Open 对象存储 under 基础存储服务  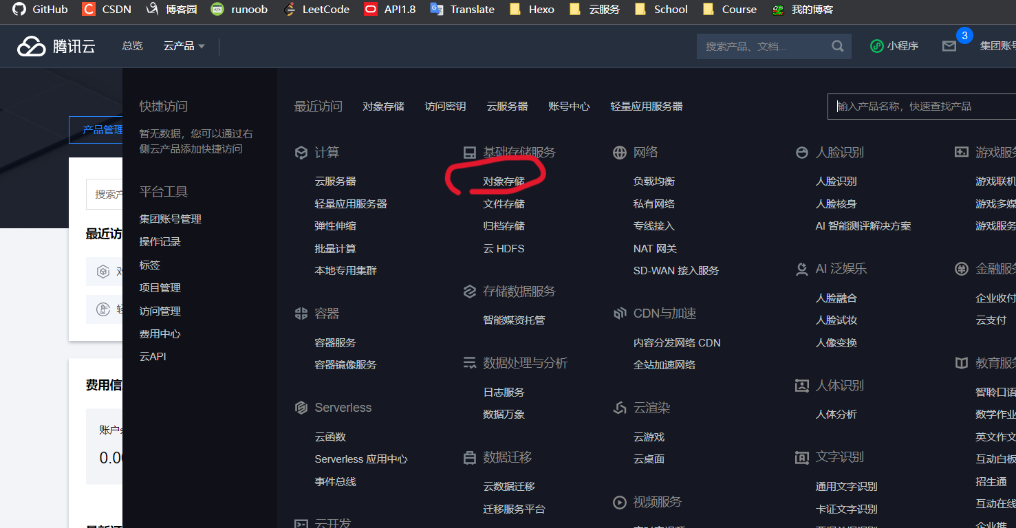tap(504, 181)
